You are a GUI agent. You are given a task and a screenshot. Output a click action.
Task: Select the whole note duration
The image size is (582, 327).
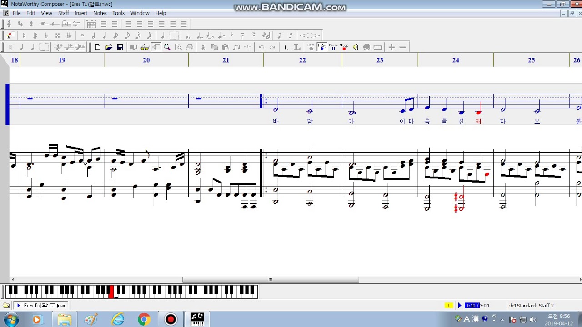(82, 35)
